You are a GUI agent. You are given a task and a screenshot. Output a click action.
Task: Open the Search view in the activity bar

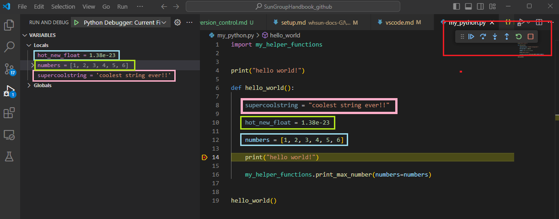tap(9, 47)
